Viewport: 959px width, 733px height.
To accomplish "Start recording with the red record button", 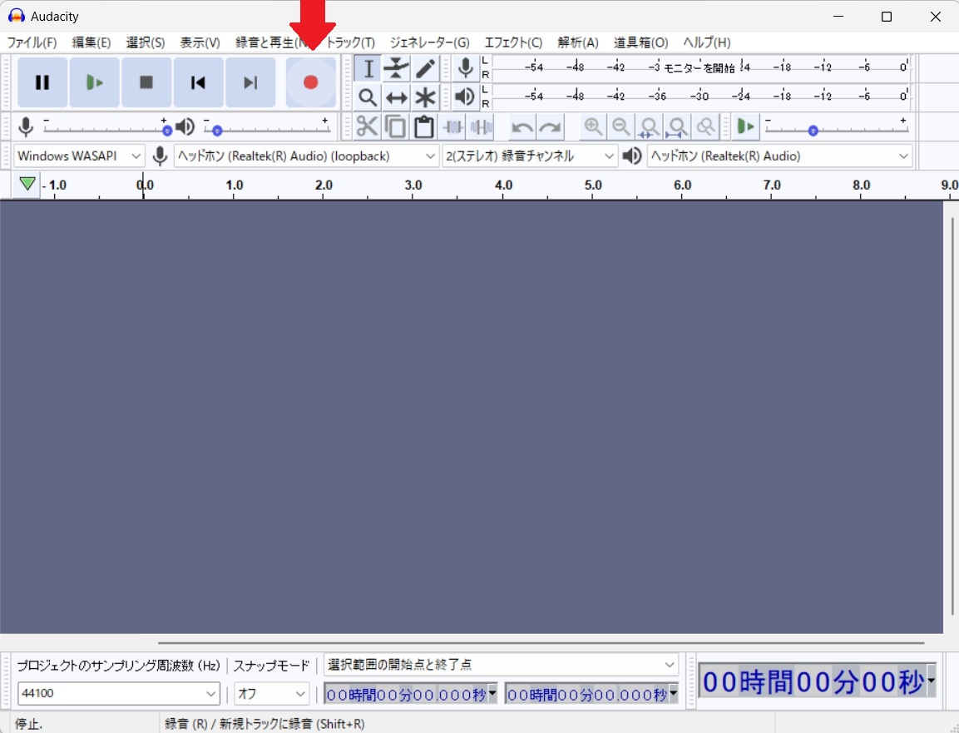I will (310, 82).
